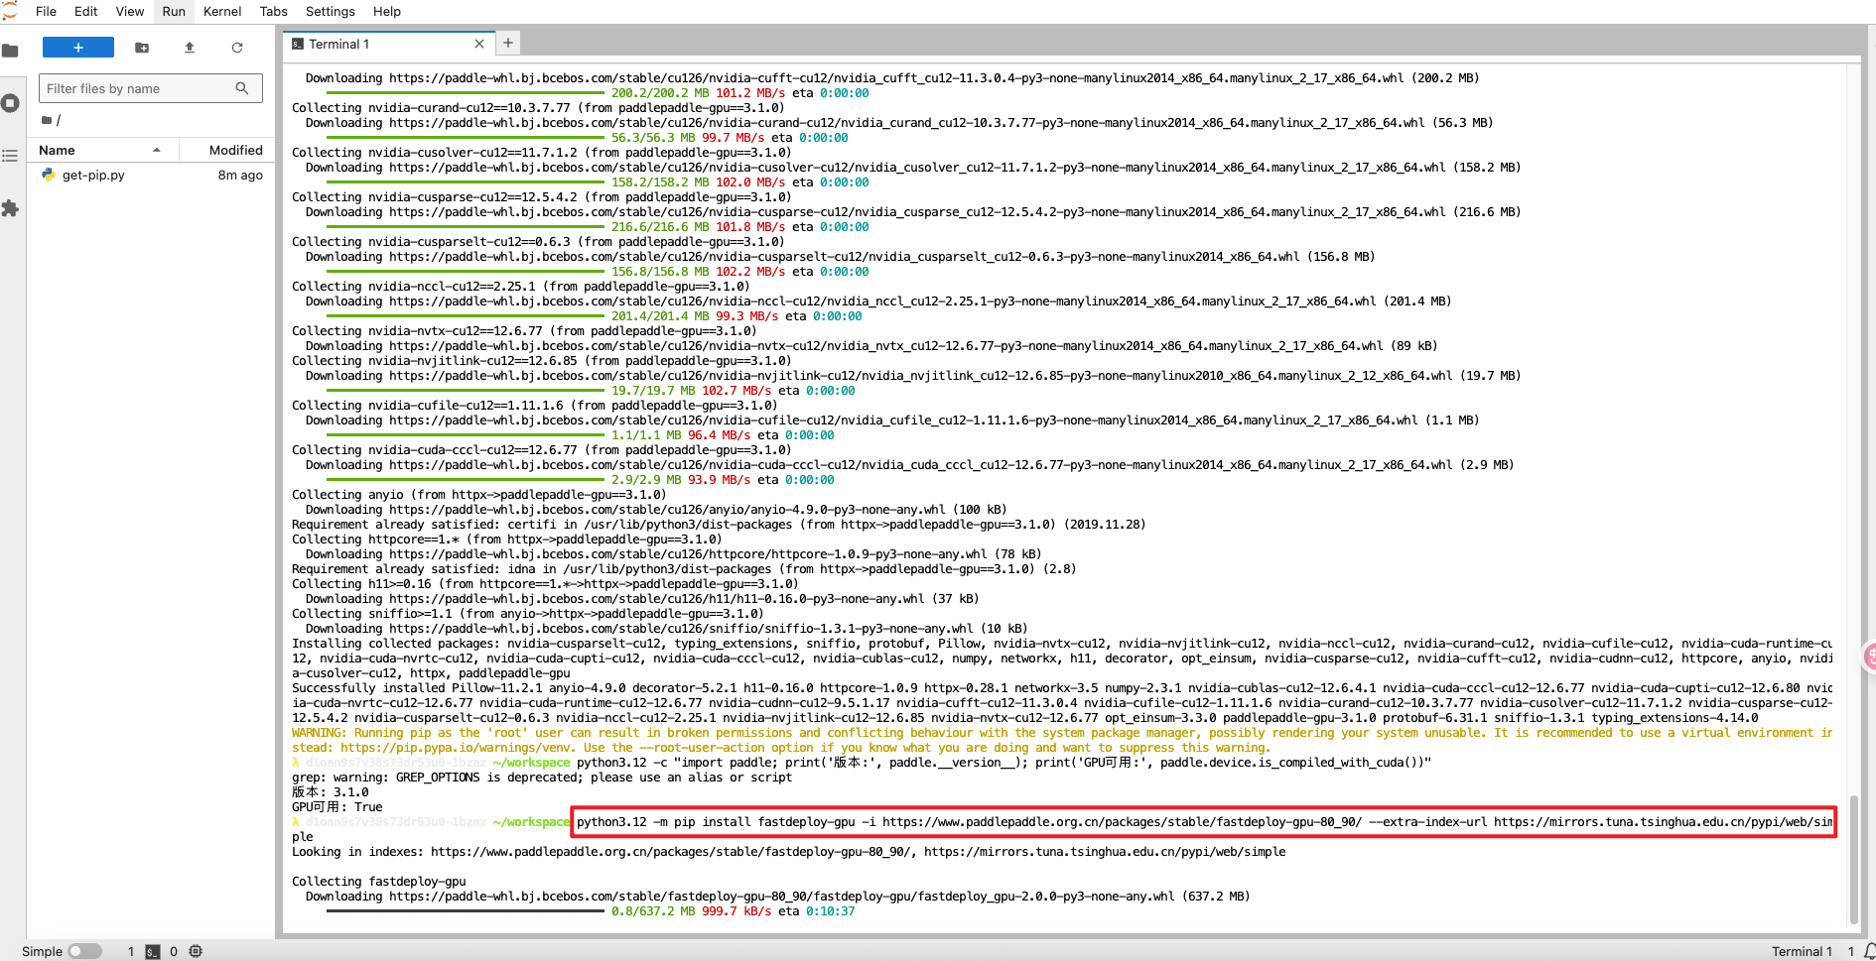Open the Table of Contents sidebar
The width and height of the screenshot is (1876, 961).
click(x=11, y=156)
